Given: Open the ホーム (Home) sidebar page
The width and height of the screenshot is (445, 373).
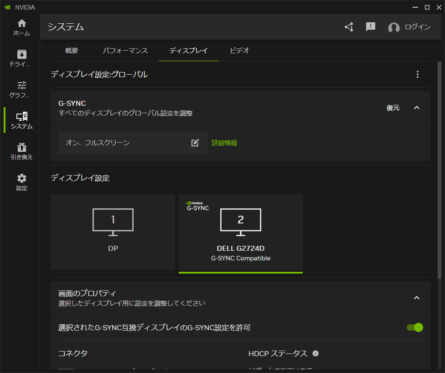Looking at the screenshot, I should pyautogui.click(x=21, y=27).
